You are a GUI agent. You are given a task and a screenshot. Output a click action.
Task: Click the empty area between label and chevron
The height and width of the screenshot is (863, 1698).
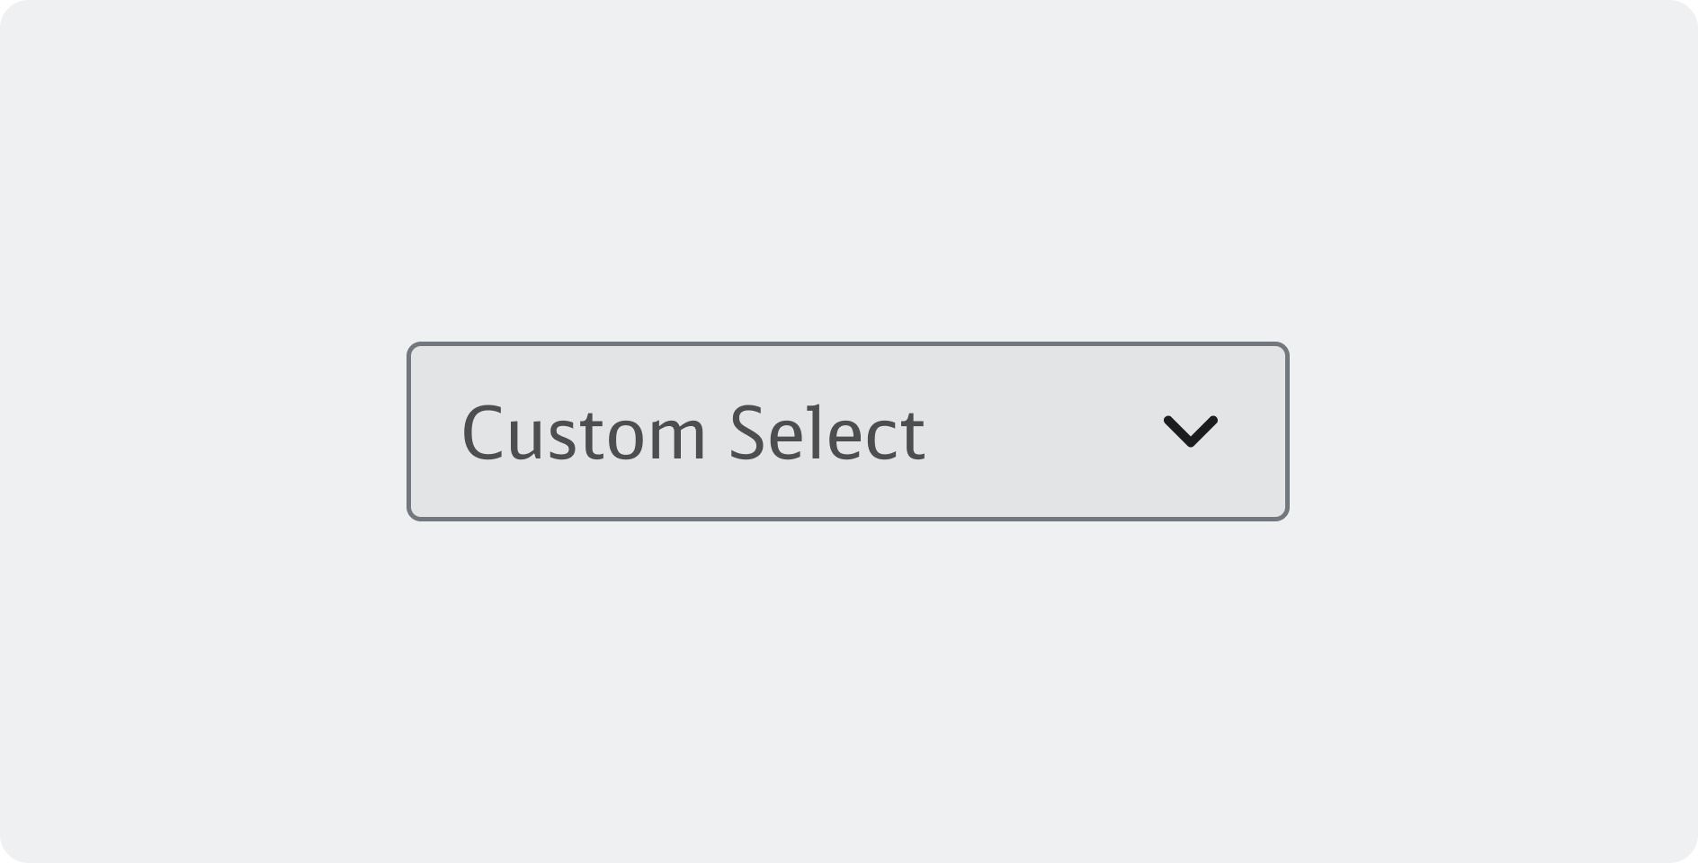[1043, 431]
